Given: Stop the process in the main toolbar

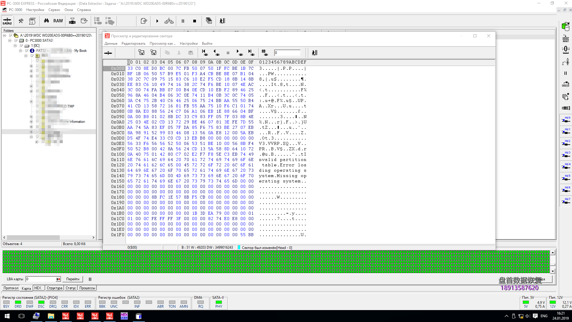Looking at the screenshot, I should coord(194,21).
